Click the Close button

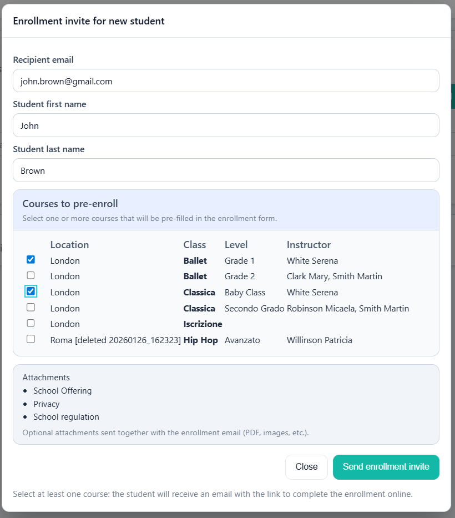pos(306,467)
